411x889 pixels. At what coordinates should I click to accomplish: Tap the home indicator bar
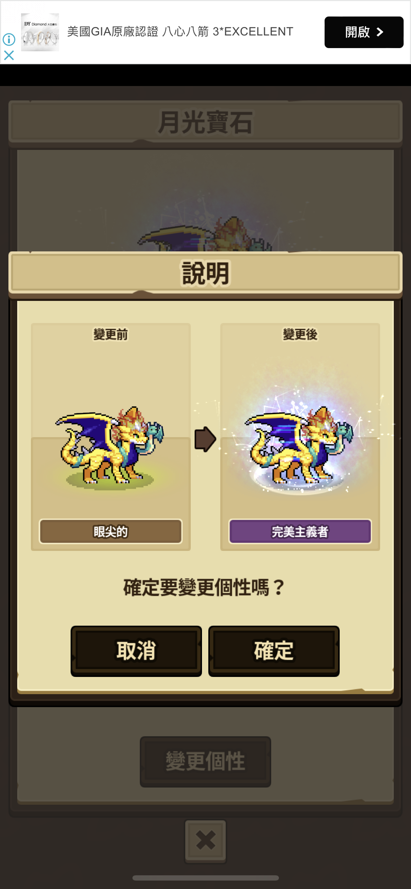tap(205, 878)
